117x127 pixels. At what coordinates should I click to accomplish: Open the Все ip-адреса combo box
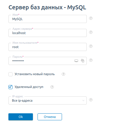click(47, 100)
